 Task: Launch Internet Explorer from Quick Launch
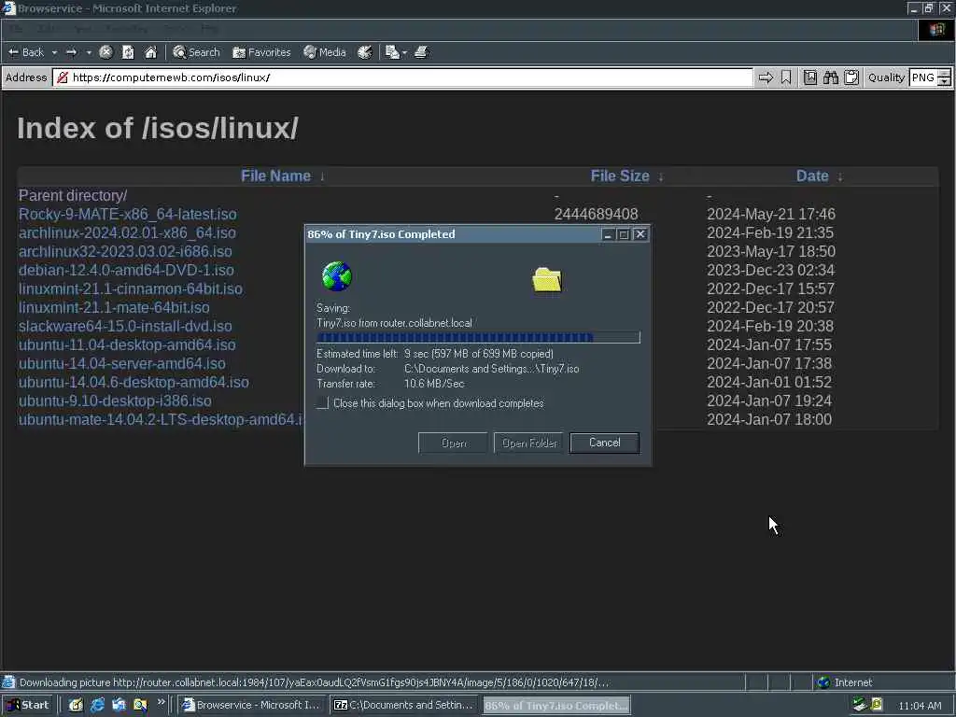tap(97, 705)
